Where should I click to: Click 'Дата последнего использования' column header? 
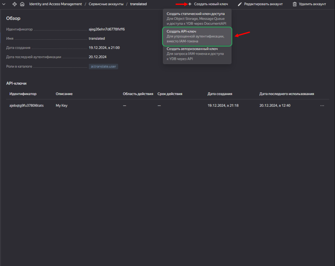point(286,94)
